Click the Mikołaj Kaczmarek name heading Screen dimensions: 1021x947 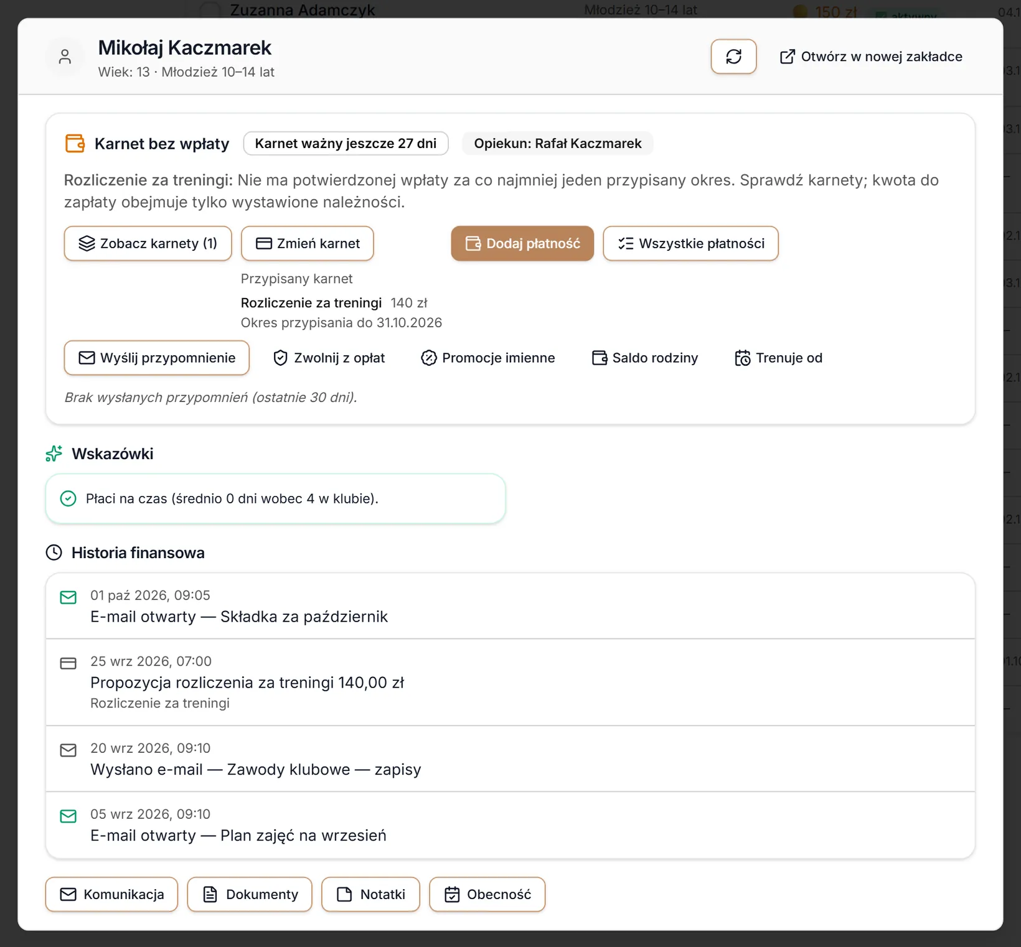(185, 47)
